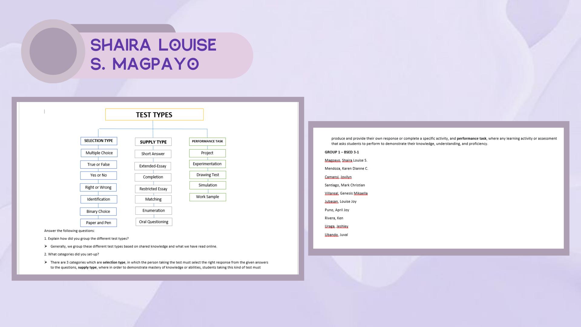Click the name Ubando, Juval
This screenshot has height=327, width=581.
[x=336, y=235]
